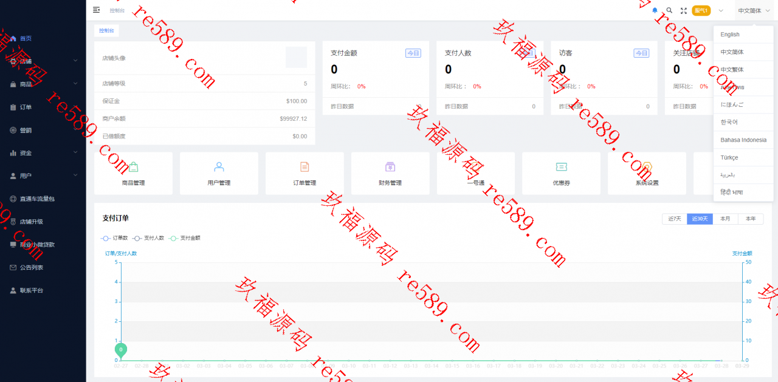Screen dimensions: 778x382
Task: Toggle 订单数 series in chart legend
Action: pyautogui.click(x=115, y=238)
